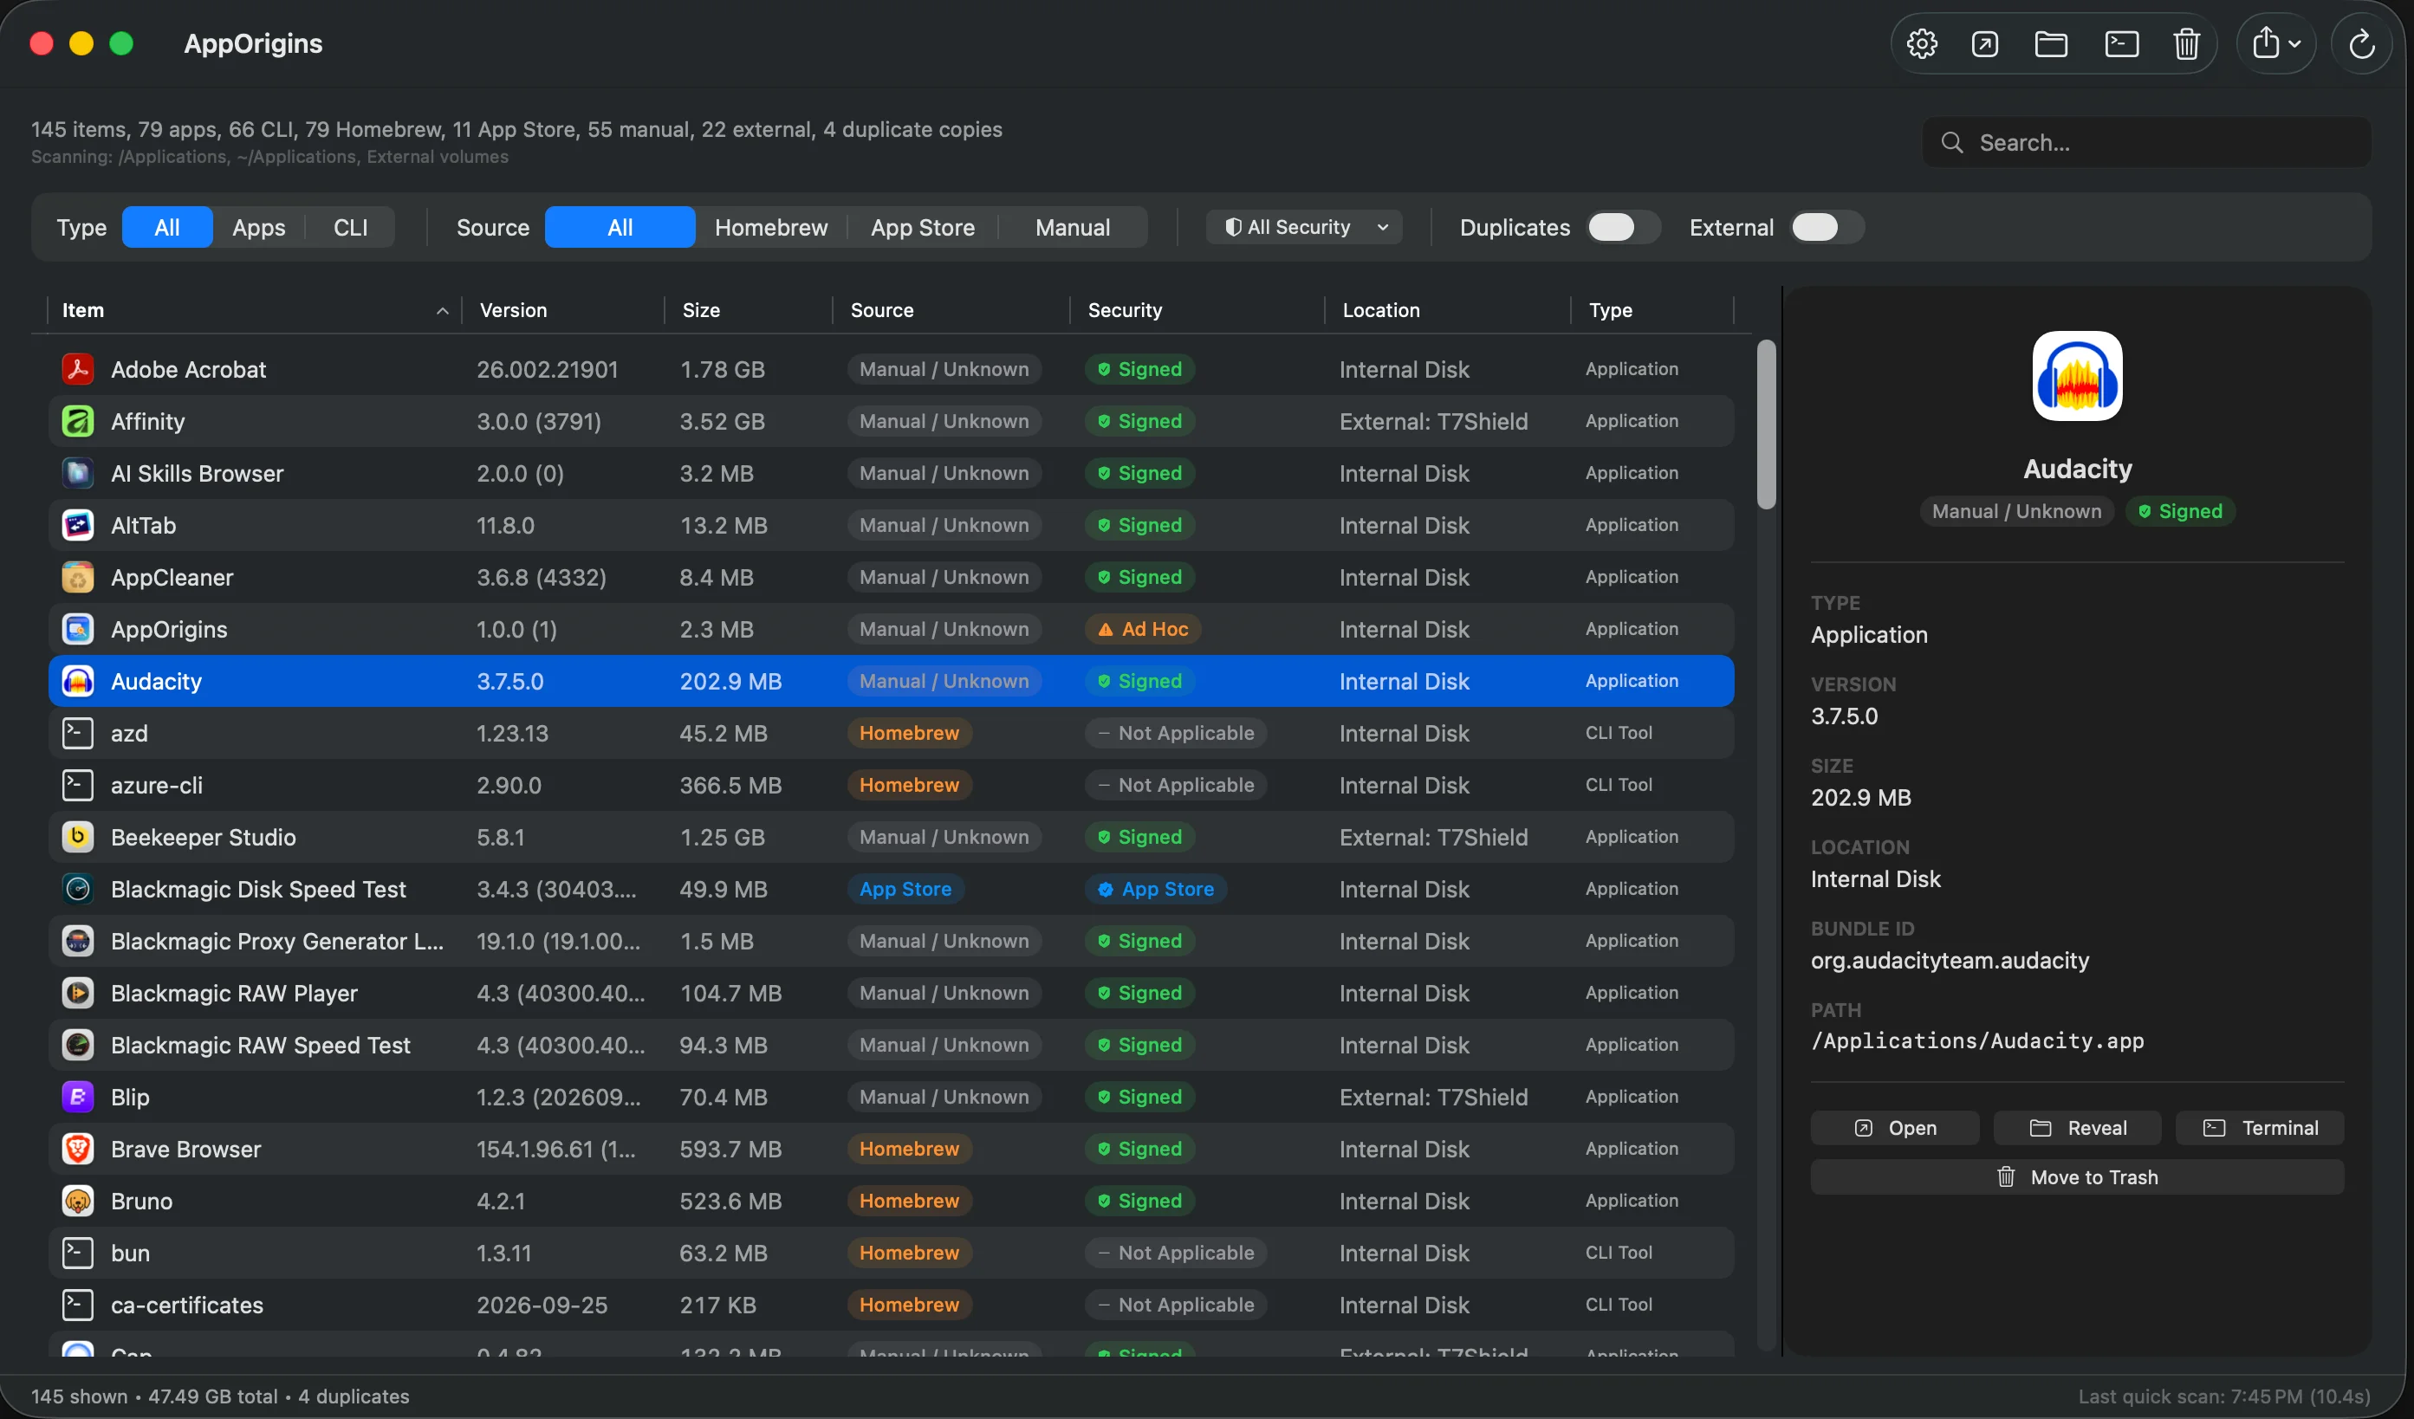This screenshot has height=1419, width=2414.
Task: Toggle the External switch
Action: pyautogui.click(x=1826, y=228)
